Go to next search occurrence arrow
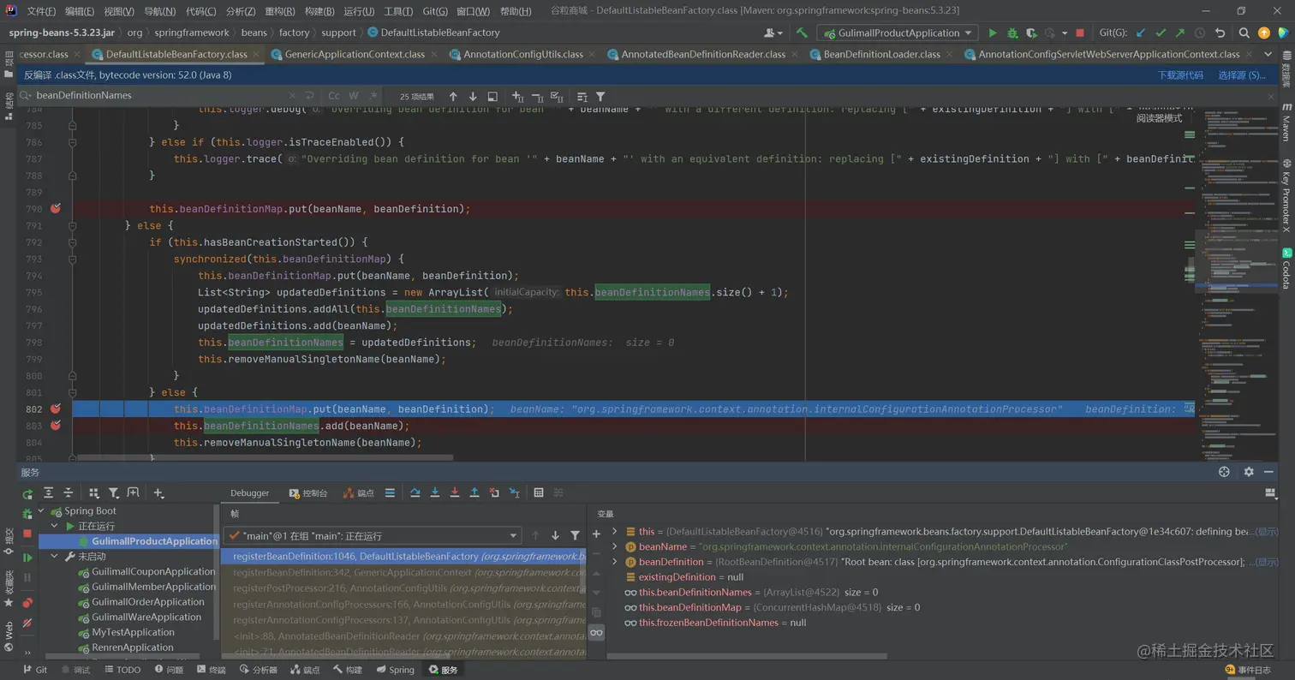Screen dimensions: 1295x680 click(x=473, y=96)
